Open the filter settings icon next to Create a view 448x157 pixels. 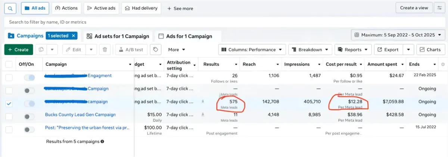click(439, 8)
